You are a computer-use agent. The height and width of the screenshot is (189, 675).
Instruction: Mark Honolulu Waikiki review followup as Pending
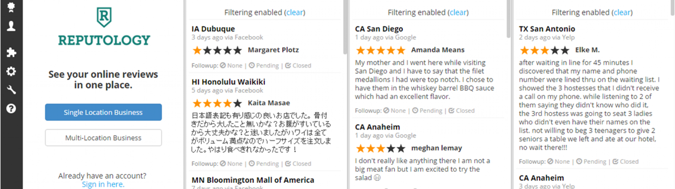[x=264, y=164]
